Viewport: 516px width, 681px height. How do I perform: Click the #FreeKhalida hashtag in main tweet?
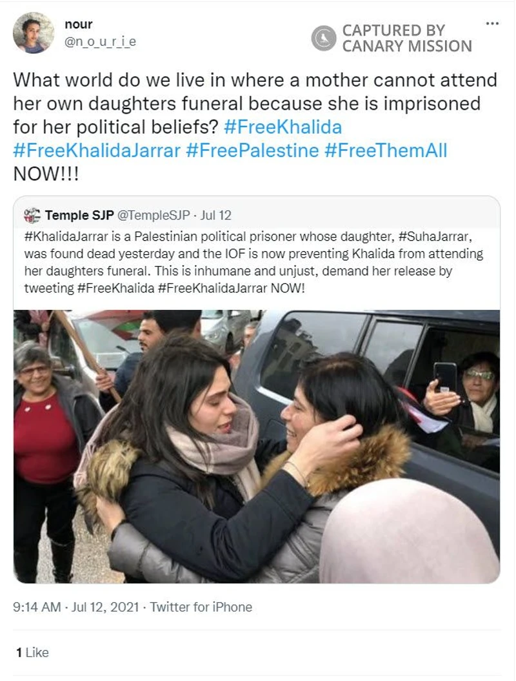pyautogui.click(x=283, y=127)
